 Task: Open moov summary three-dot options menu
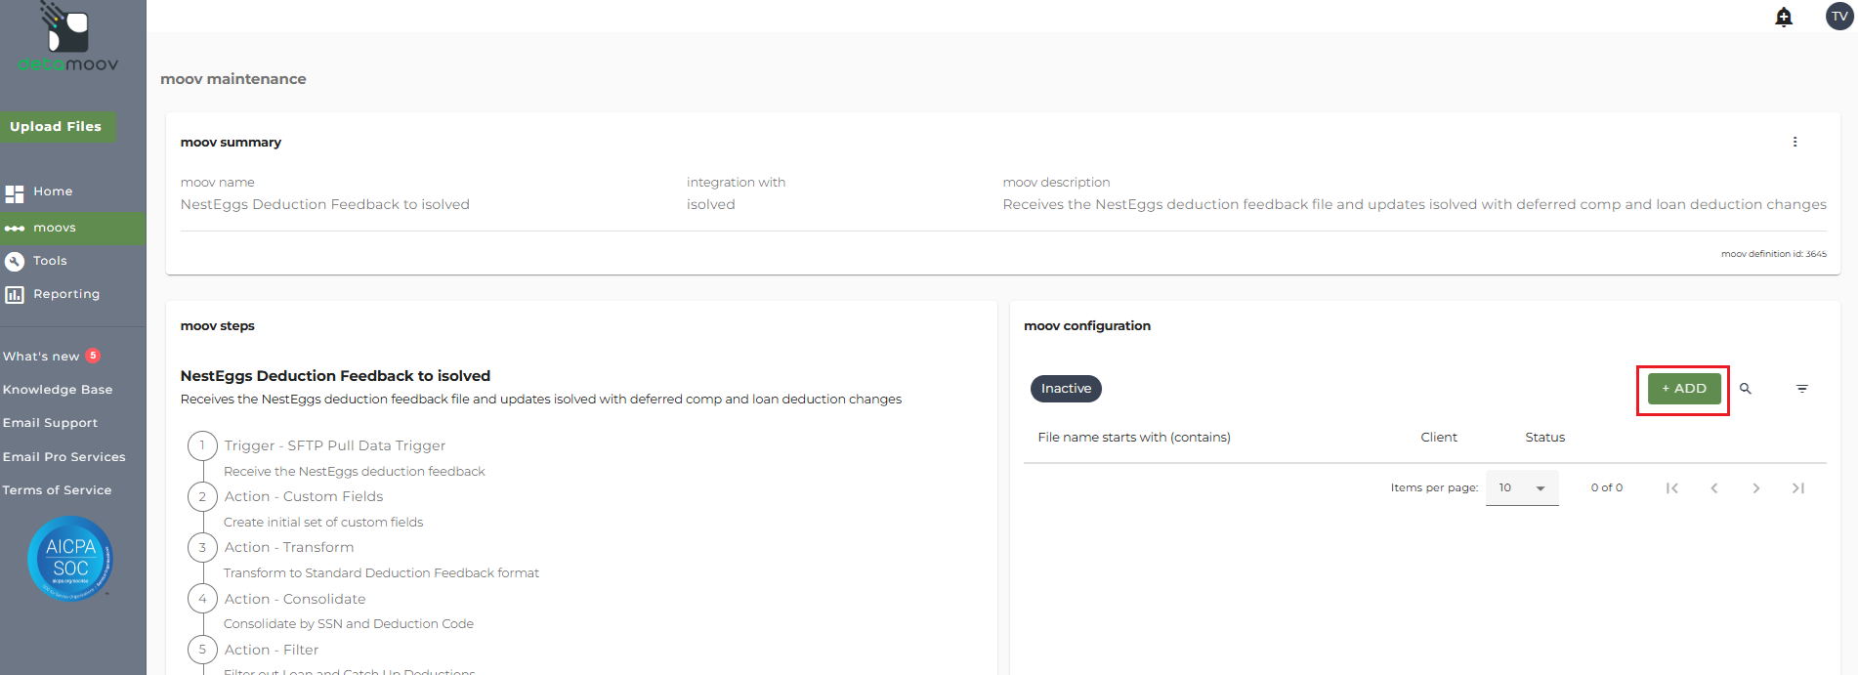tap(1795, 142)
